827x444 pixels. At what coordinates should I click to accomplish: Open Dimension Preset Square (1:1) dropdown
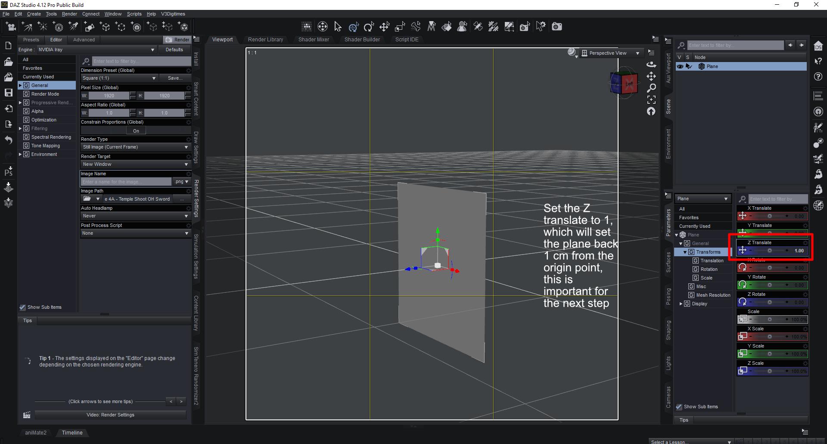click(119, 78)
